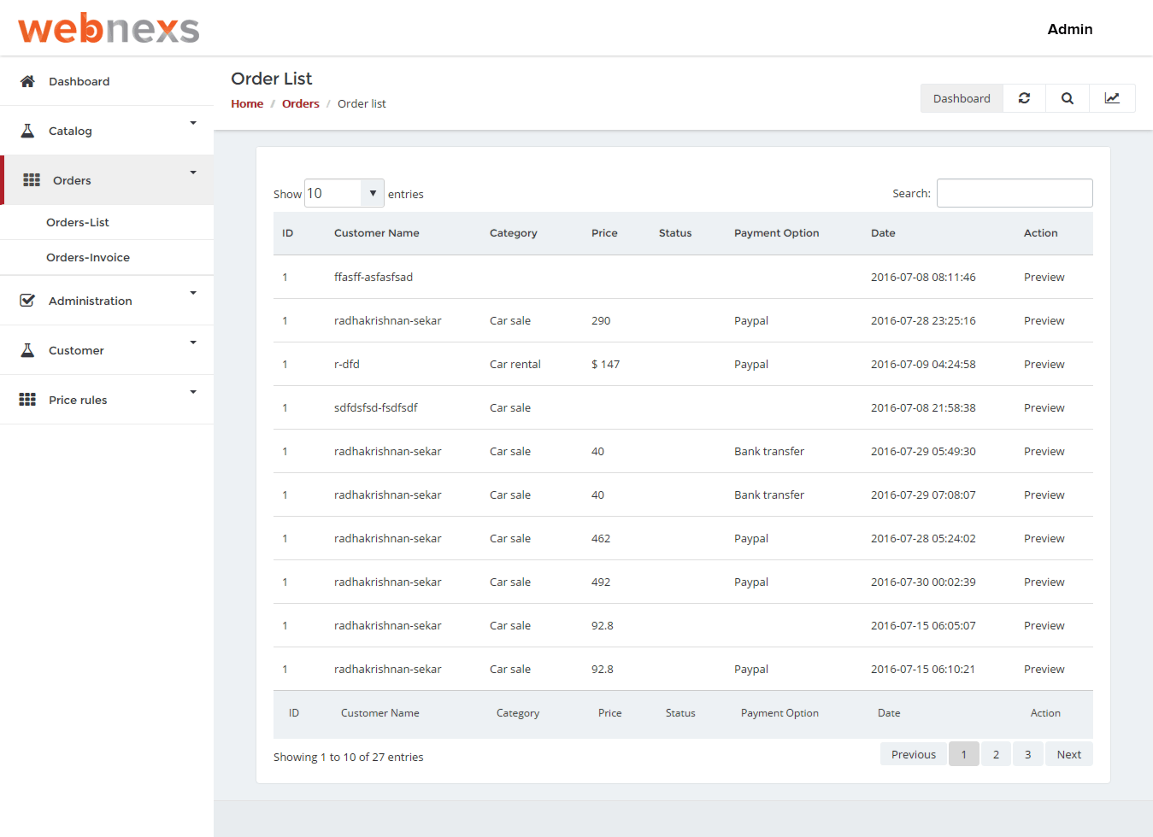Viewport: 1153px width, 837px height.
Task: Preview the order dated 2016-07-15 06:05:07
Action: pos(1044,625)
